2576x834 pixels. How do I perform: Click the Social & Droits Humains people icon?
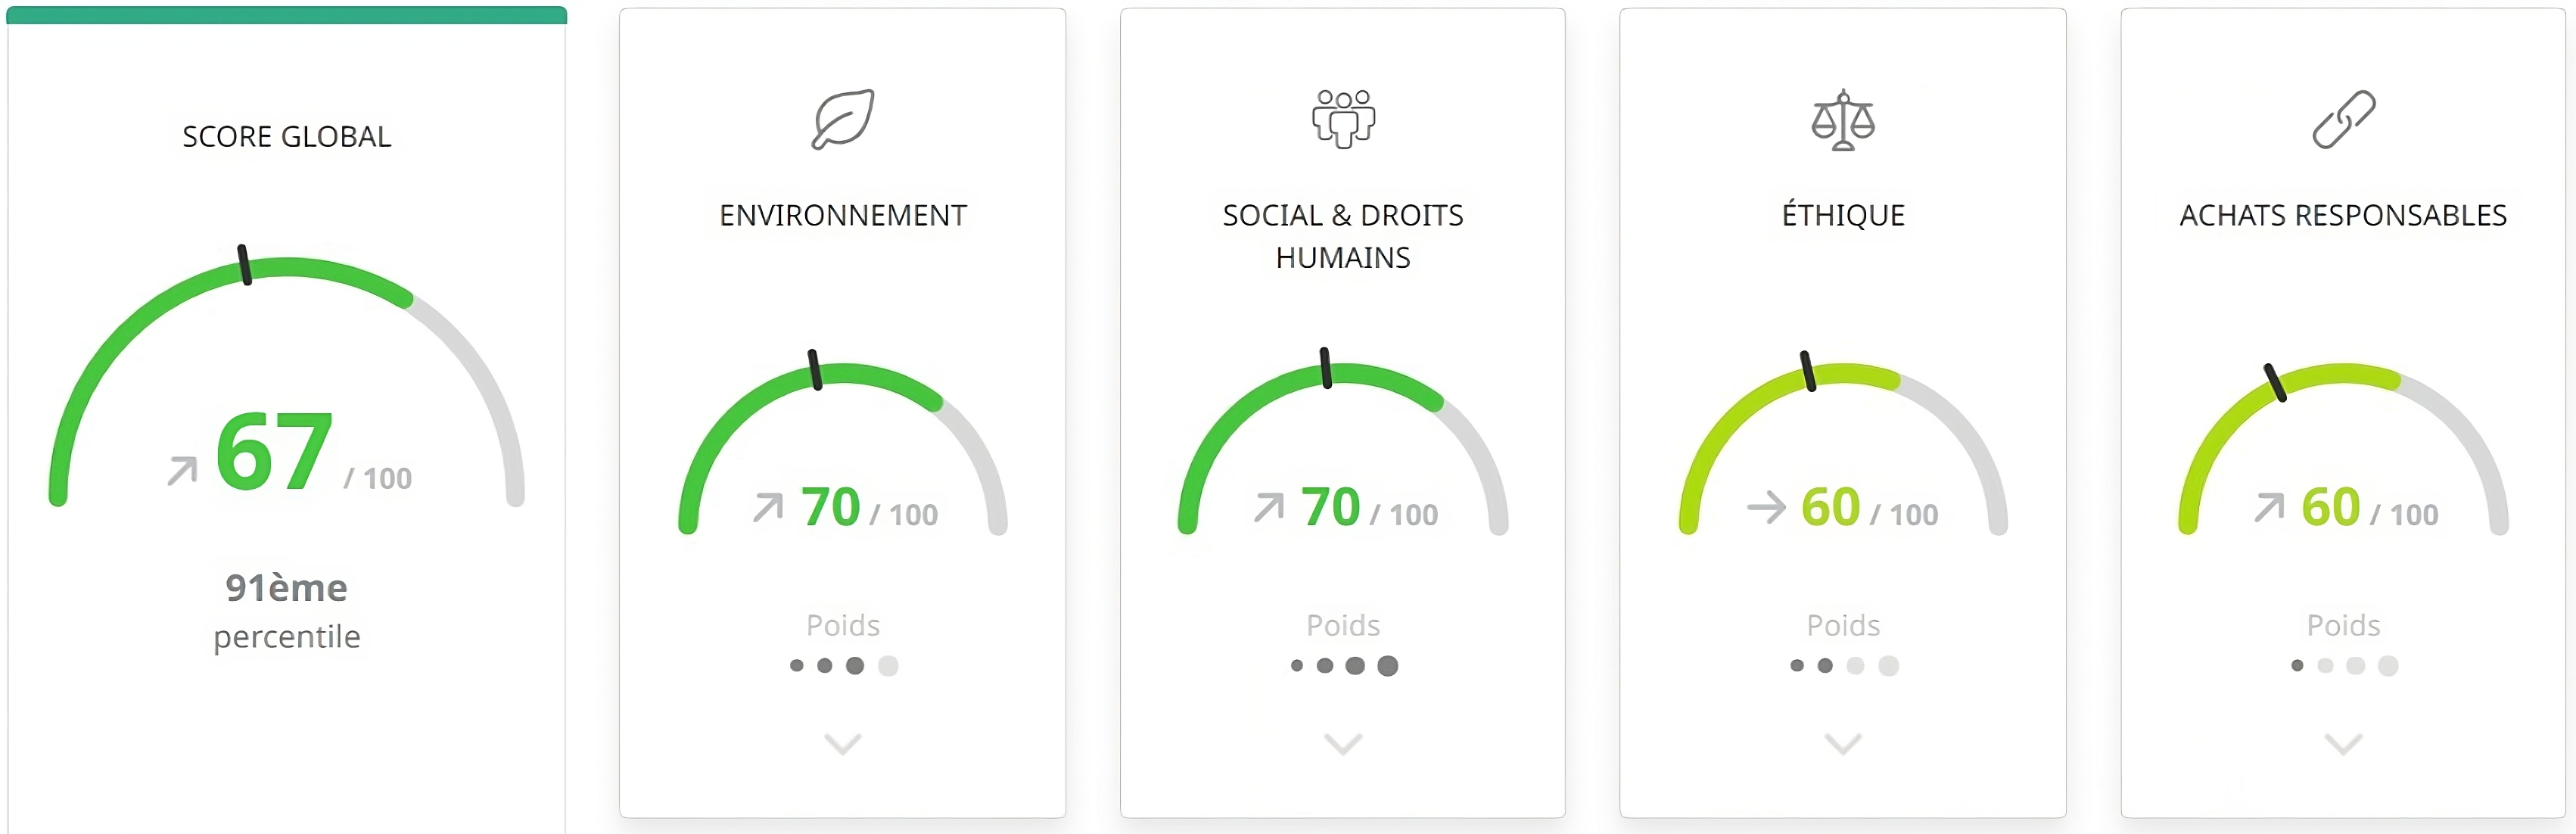(x=1343, y=119)
